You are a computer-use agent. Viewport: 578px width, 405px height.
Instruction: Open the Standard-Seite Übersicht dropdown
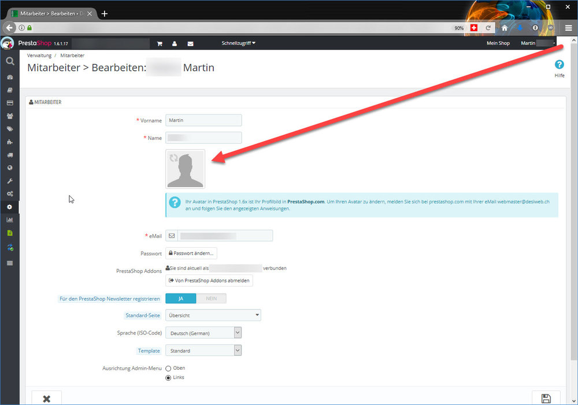tap(213, 315)
